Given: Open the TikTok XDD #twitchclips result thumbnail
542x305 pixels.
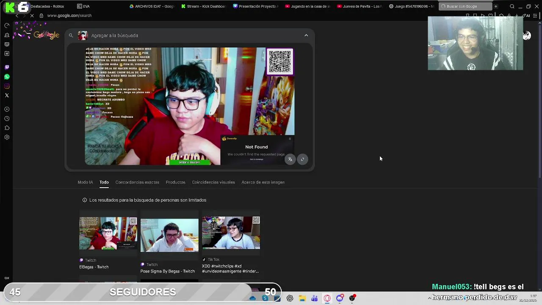Looking at the screenshot, I should coord(231,233).
